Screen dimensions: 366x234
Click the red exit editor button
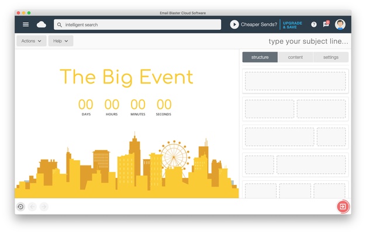pyautogui.click(x=343, y=207)
